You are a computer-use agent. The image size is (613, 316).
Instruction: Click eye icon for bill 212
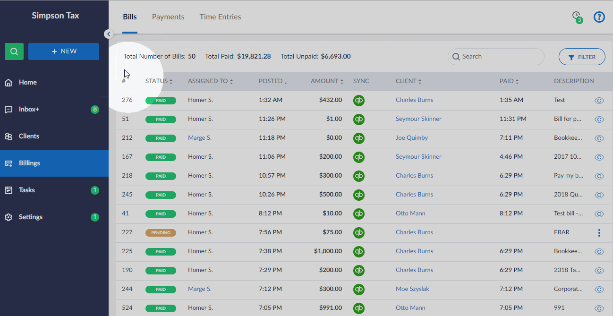599,138
